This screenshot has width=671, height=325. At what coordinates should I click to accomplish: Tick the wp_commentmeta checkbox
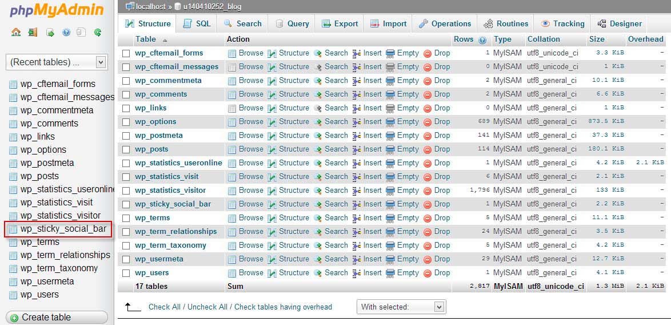tap(126, 81)
